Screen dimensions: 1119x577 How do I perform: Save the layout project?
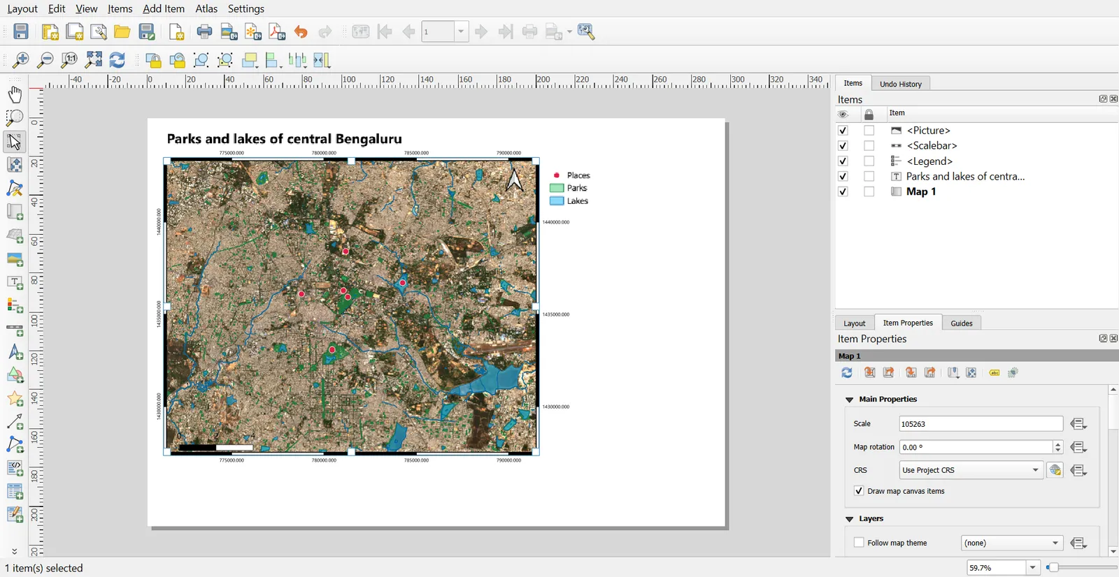[21, 31]
